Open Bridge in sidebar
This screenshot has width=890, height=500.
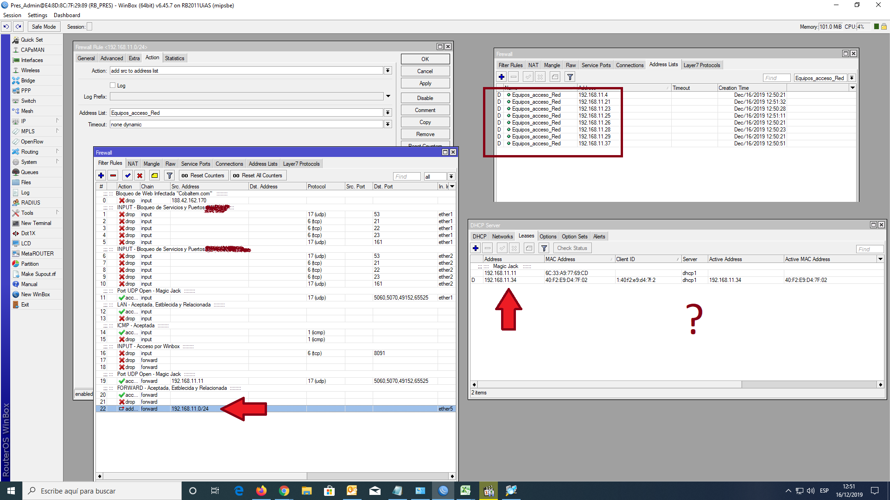28,81
